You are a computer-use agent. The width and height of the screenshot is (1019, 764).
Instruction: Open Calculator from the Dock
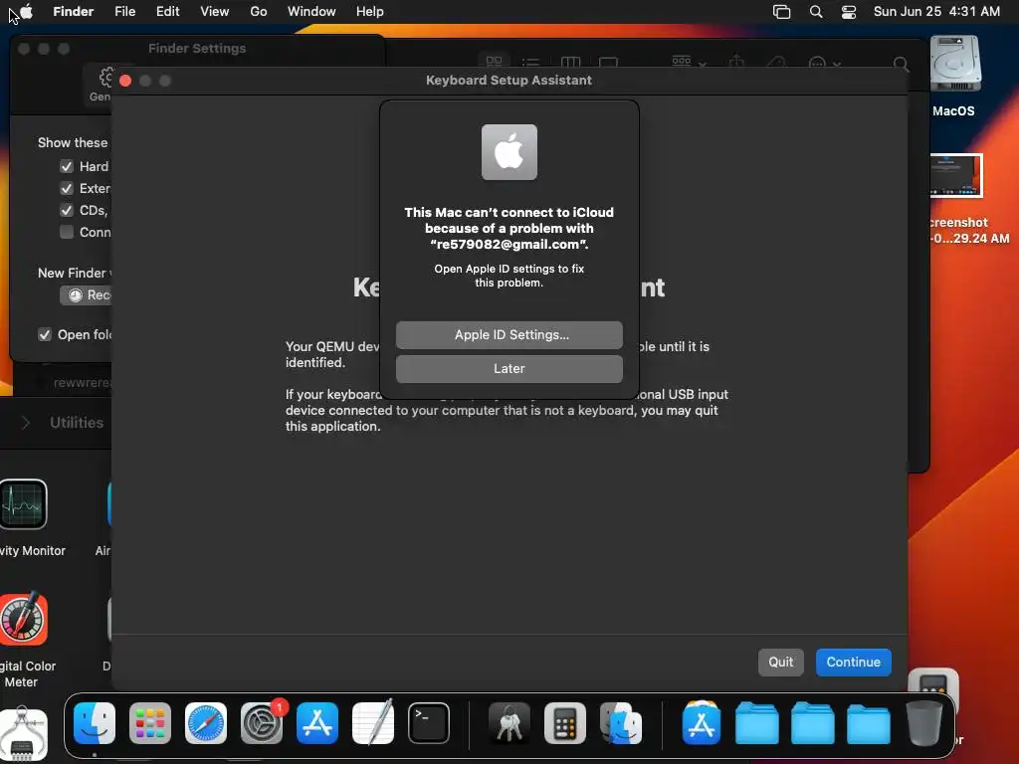point(565,723)
